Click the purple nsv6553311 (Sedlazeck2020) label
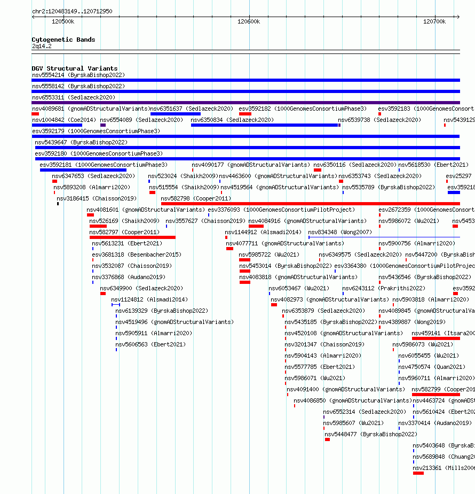The image size is (475, 494). 74,97
